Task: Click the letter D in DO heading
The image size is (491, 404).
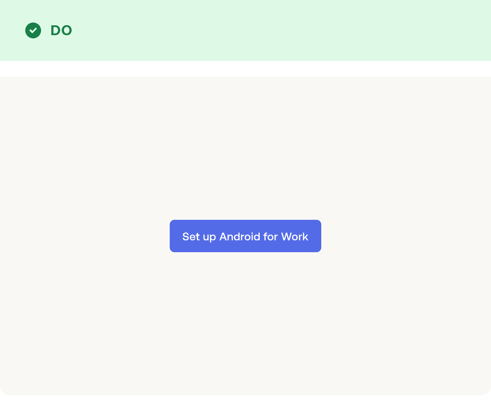Action: pyautogui.click(x=56, y=30)
